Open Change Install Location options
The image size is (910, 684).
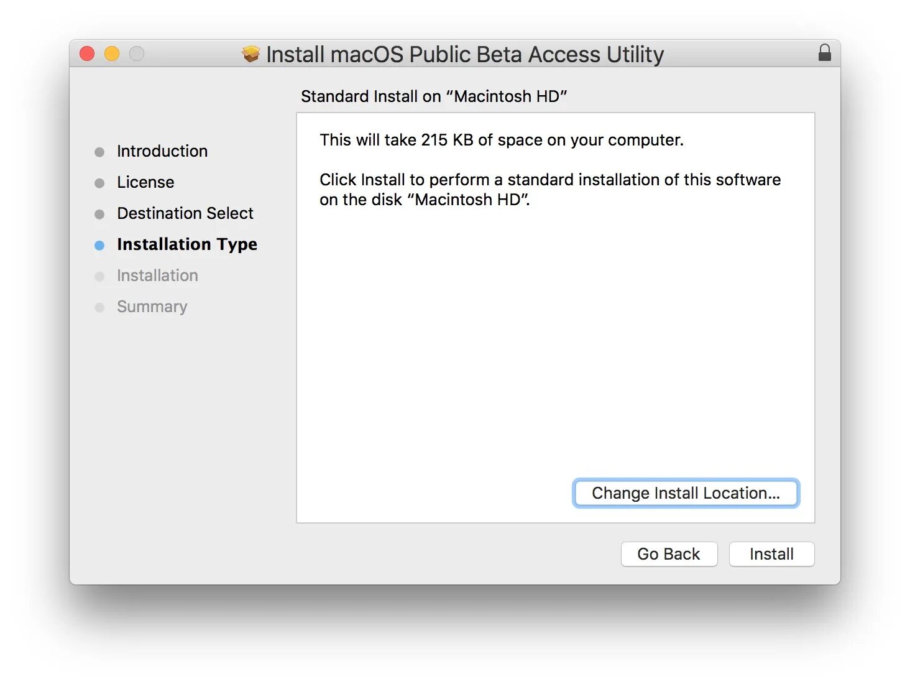click(685, 493)
